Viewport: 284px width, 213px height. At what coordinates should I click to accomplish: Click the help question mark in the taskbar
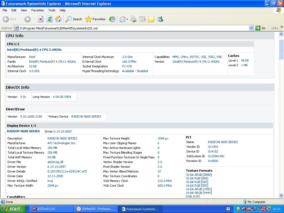(228, 209)
